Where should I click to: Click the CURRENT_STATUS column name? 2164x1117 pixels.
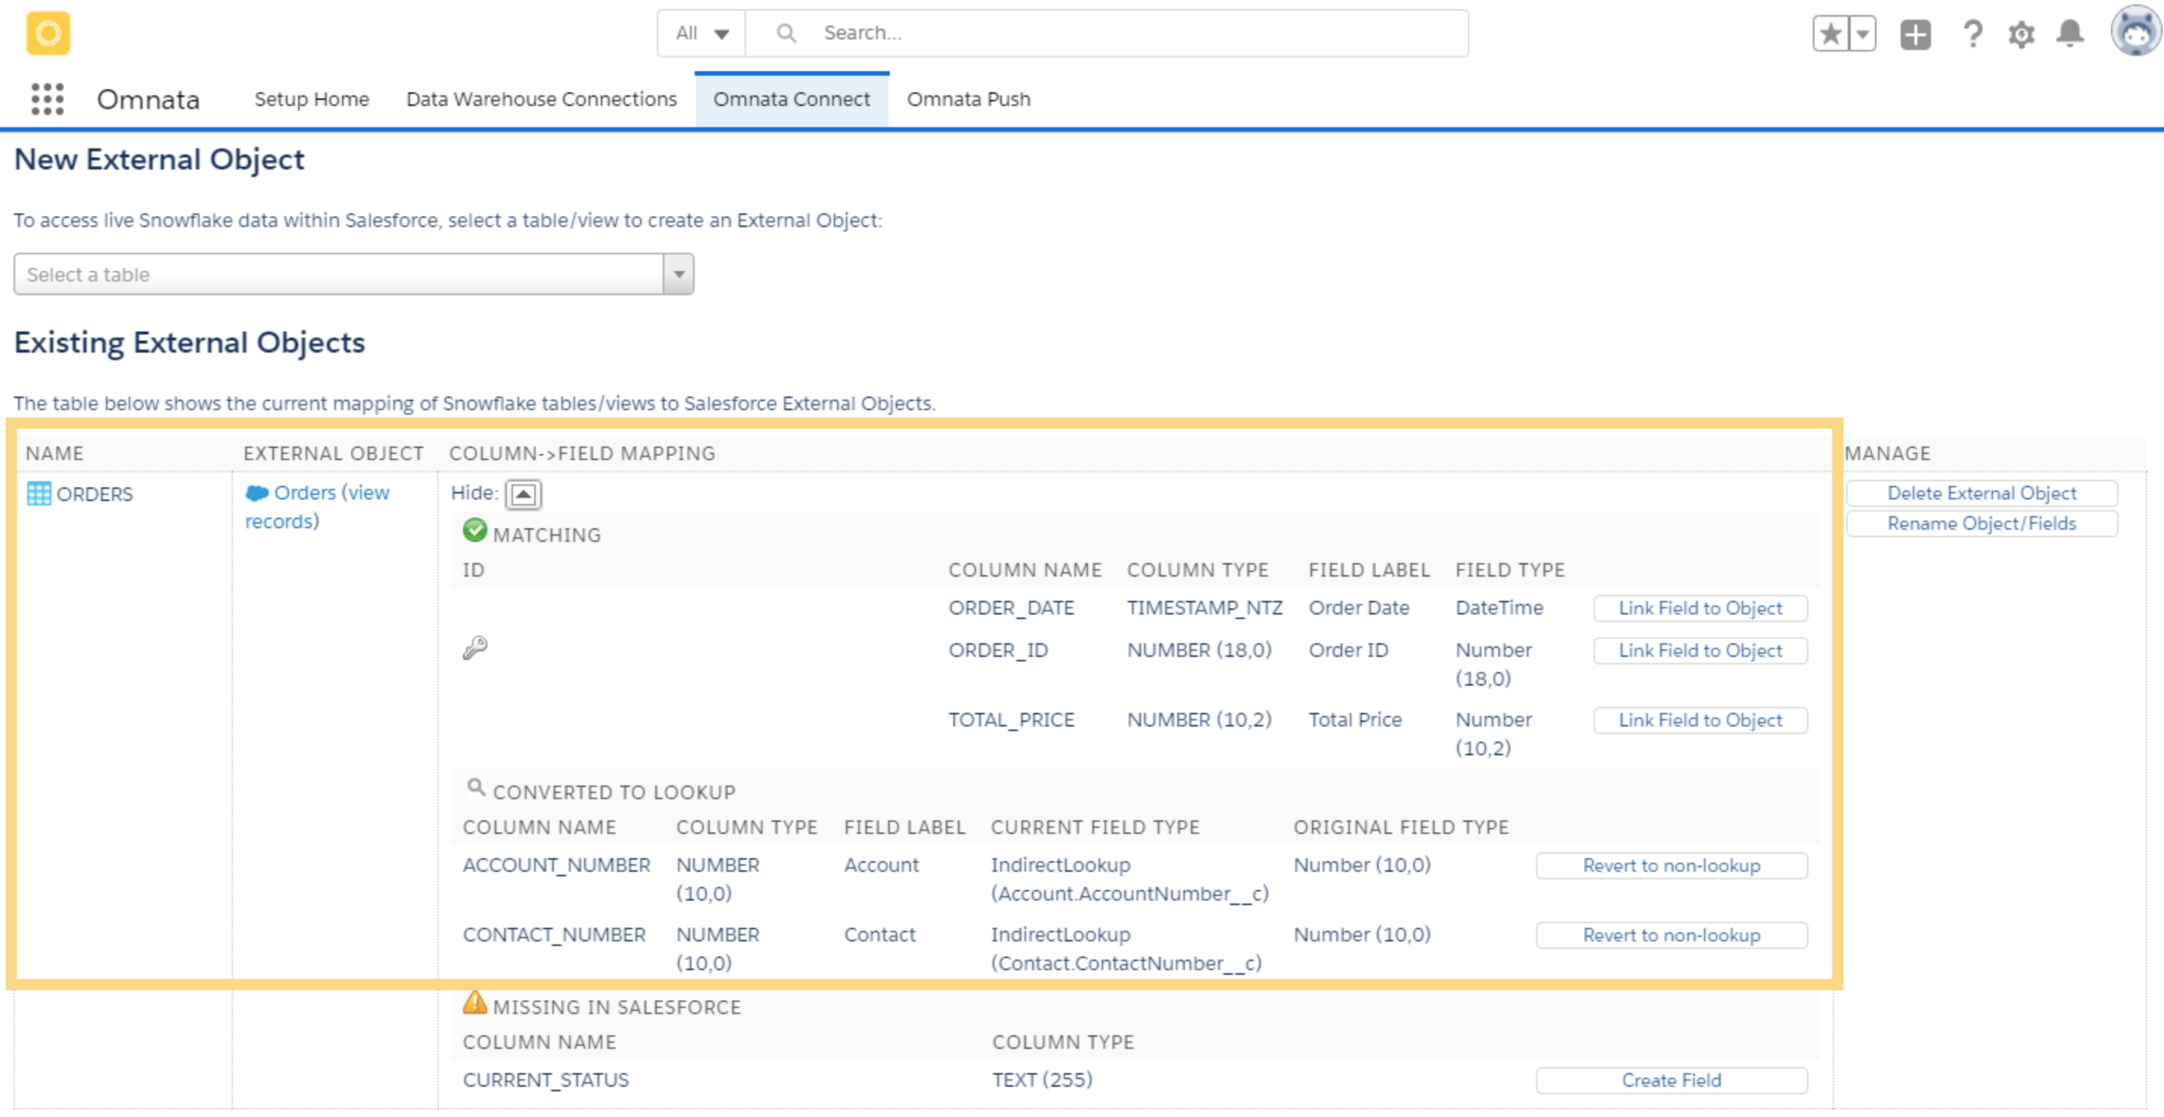(x=546, y=1080)
